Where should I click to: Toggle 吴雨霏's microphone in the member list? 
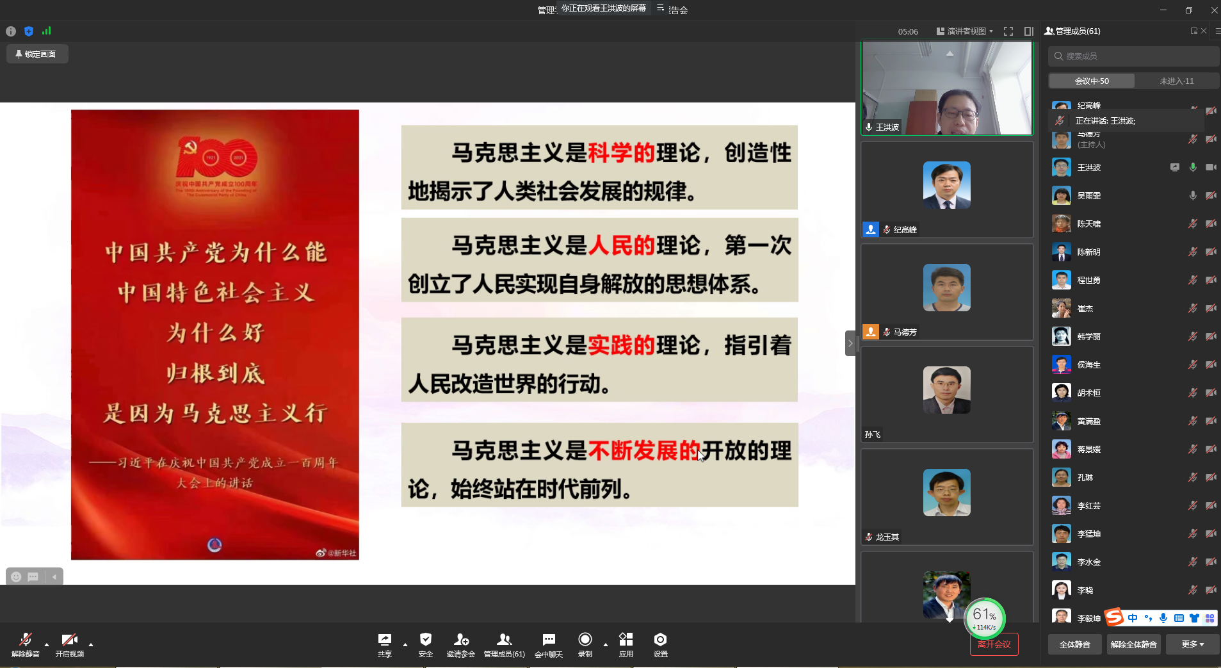pos(1192,196)
